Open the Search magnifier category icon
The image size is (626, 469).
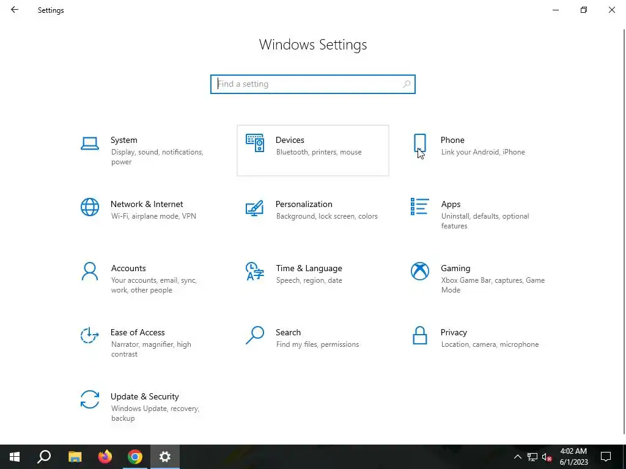(255, 335)
